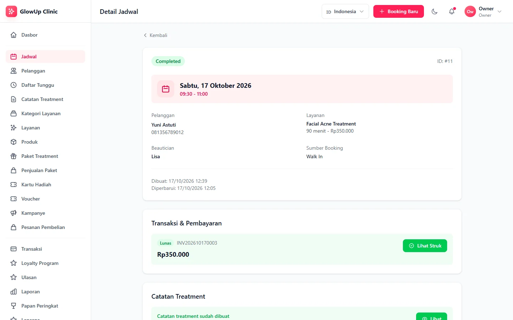This screenshot has width=513, height=320.
Task: Open Daftar Tunggu menu entry
Action: tap(46, 85)
